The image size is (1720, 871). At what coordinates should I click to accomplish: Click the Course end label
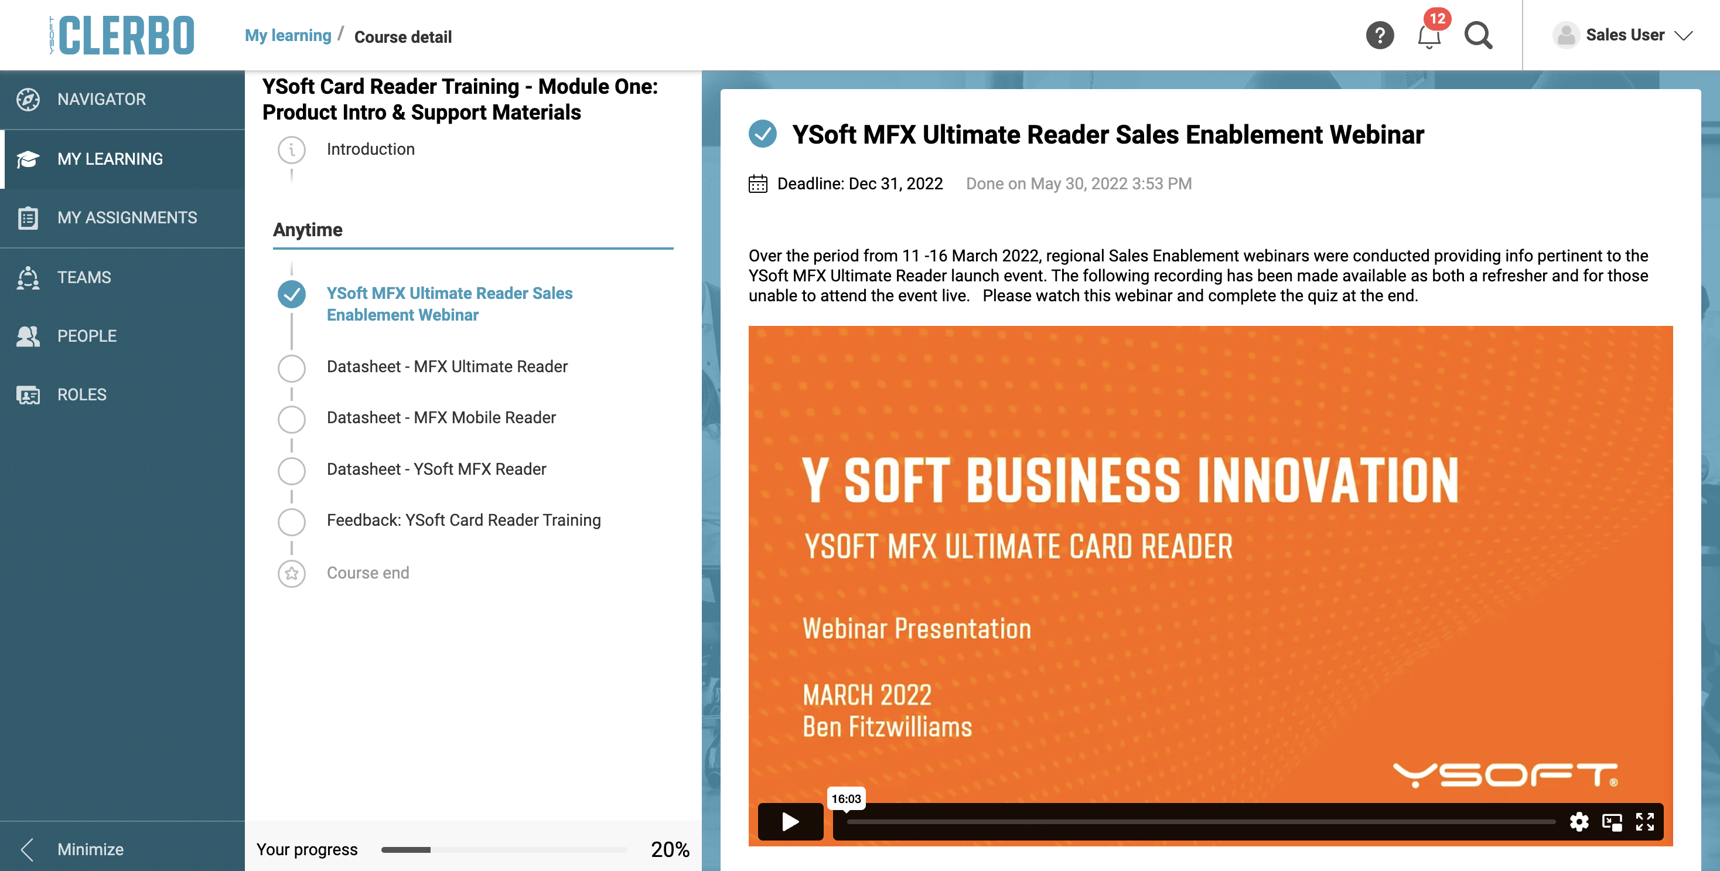368,573
